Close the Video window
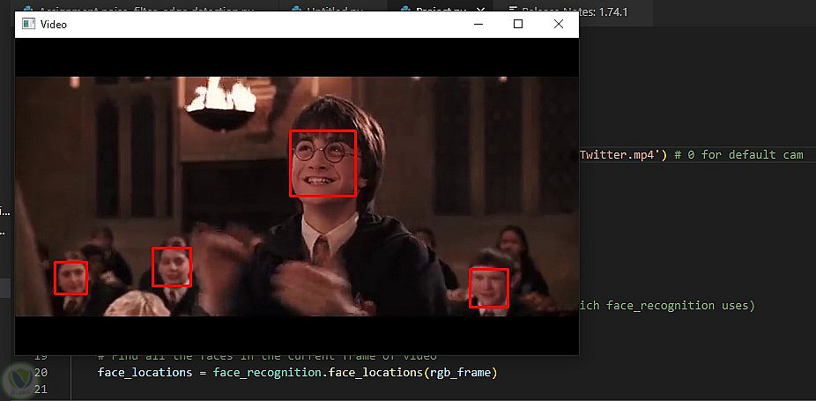Viewport: 816px width, 401px height. click(559, 24)
